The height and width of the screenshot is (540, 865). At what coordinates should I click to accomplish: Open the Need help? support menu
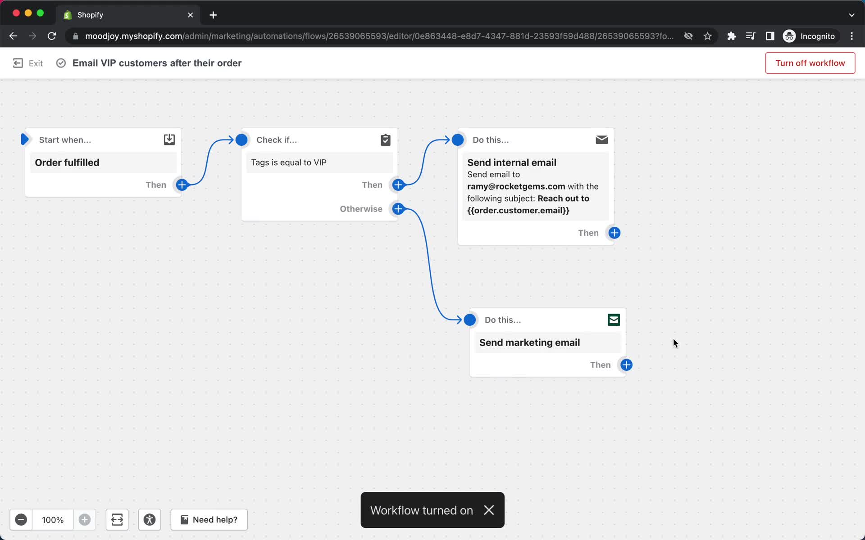(208, 519)
